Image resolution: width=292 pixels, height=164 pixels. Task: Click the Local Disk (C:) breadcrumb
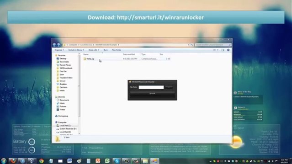(86, 45)
